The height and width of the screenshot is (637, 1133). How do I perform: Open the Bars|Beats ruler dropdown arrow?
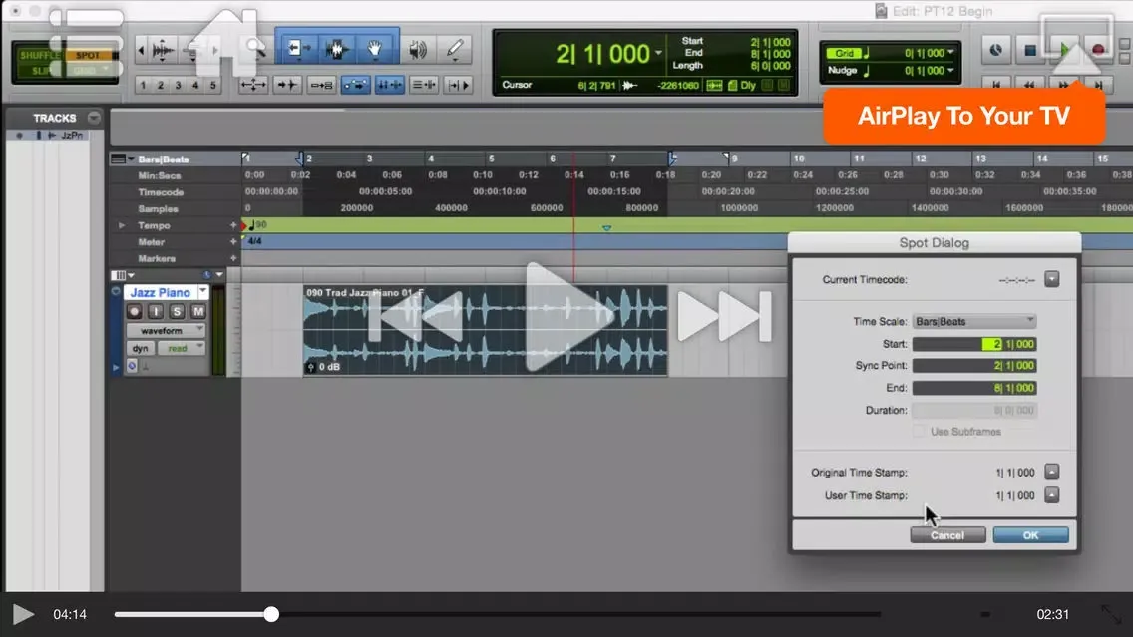[x=131, y=159]
